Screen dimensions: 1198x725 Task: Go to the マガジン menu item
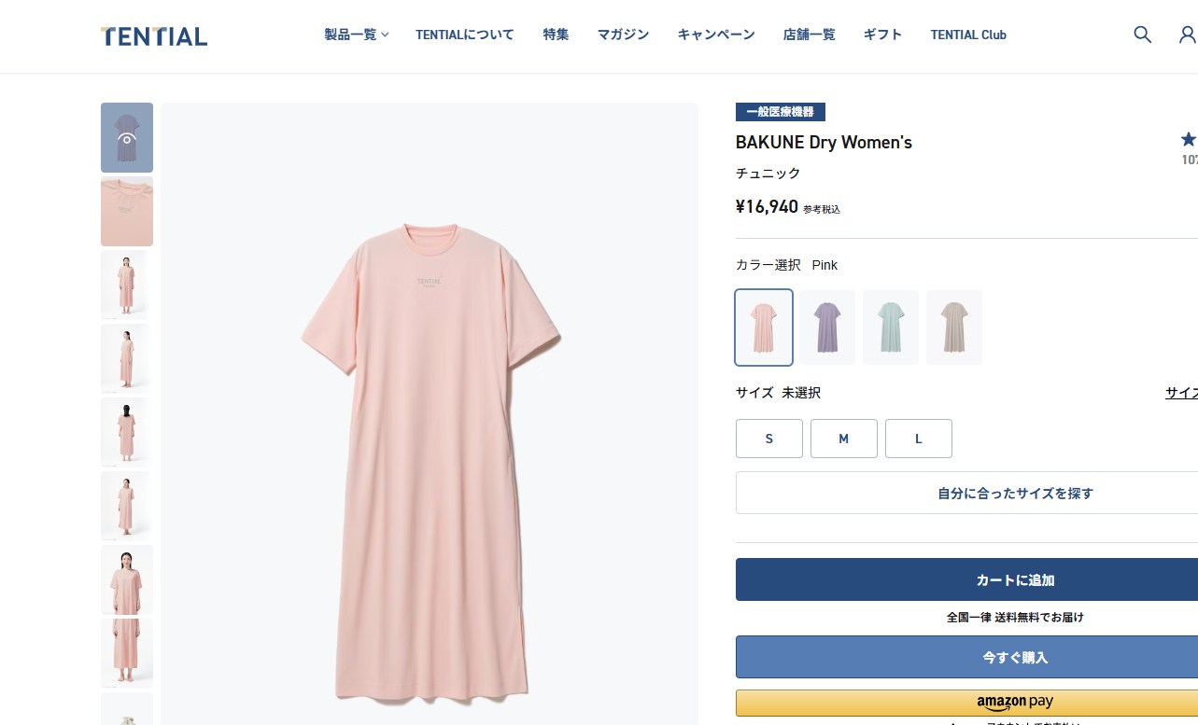(x=623, y=35)
